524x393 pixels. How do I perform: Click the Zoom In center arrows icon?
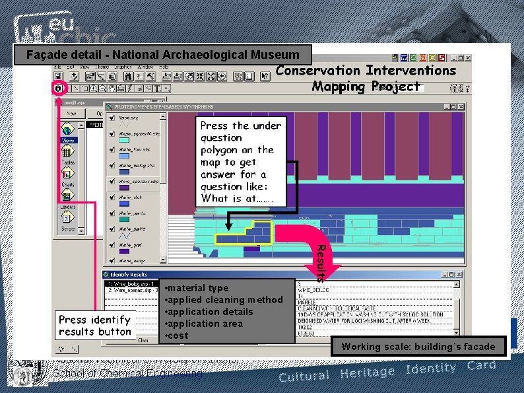[200, 77]
